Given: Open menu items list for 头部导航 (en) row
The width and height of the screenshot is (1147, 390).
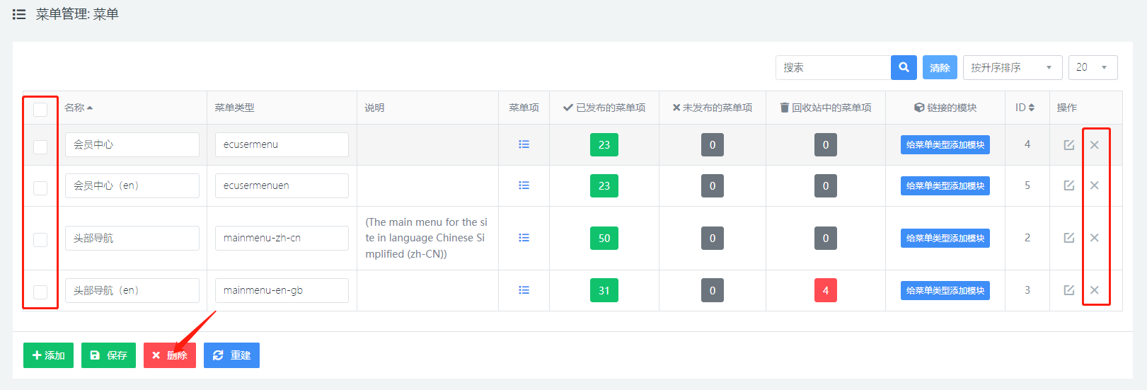Looking at the screenshot, I should (x=524, y=290).
